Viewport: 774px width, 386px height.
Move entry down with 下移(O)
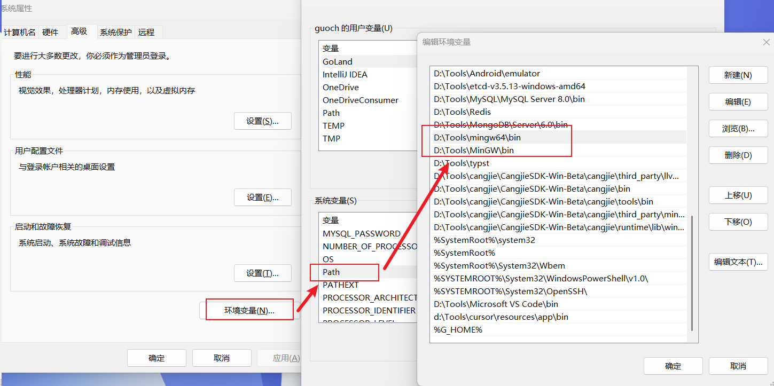[738, 222]
